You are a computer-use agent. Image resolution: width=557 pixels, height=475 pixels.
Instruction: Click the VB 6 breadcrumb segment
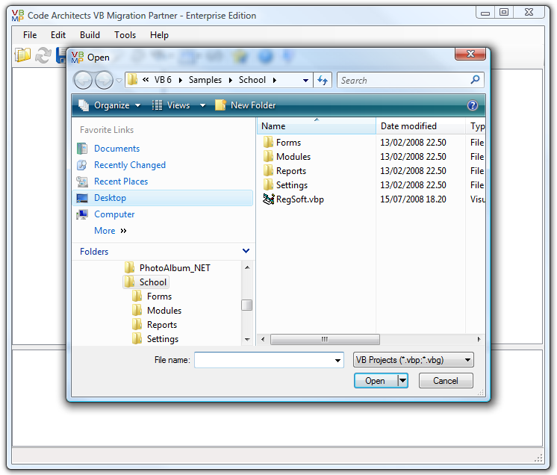163,80
